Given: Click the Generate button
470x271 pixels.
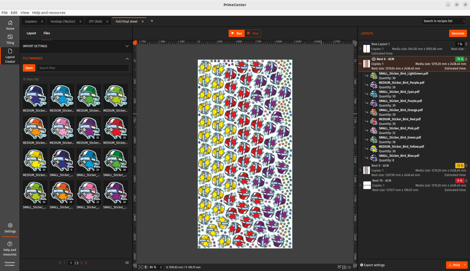Looking at the screenshot, I should [458, 33].
